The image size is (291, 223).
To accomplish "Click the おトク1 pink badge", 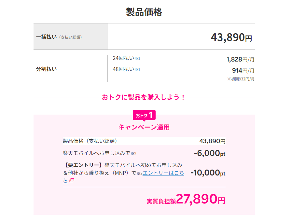I will click(144, 115).
